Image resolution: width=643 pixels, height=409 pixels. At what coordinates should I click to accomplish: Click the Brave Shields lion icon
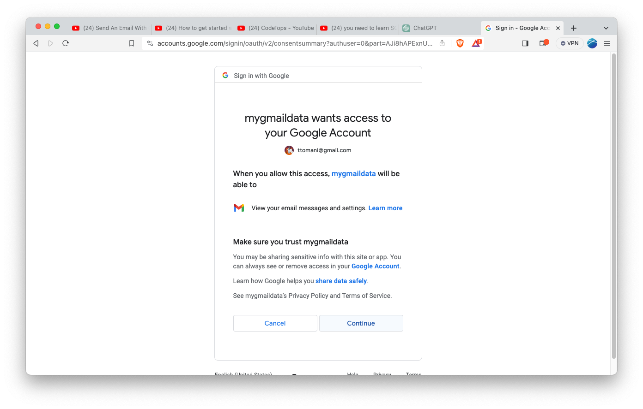460,43
